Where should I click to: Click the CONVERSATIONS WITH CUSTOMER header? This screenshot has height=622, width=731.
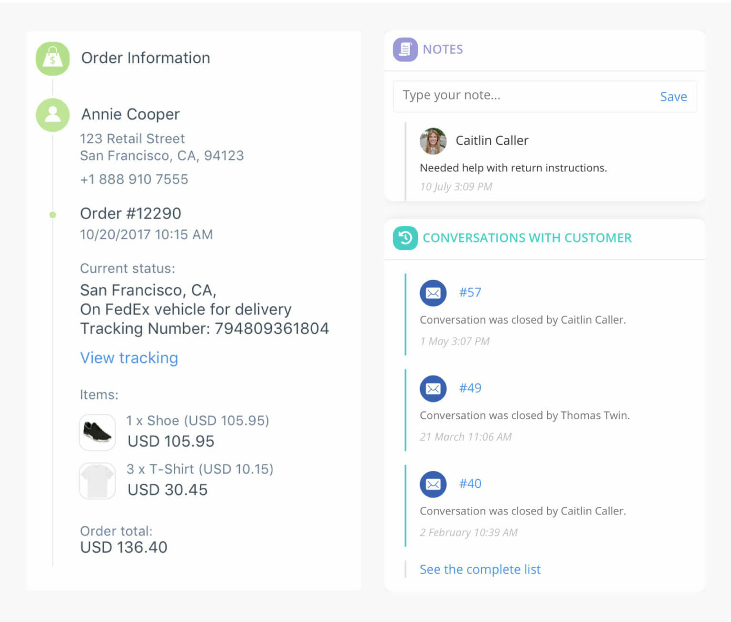(x=527, y=237)
